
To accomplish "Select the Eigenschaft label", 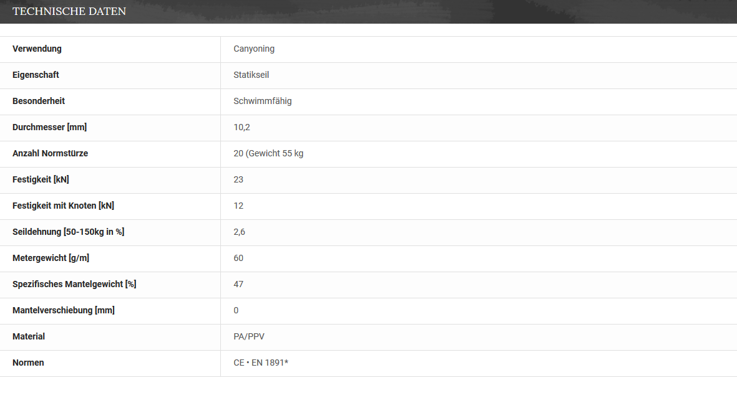I will click(36, 75).
